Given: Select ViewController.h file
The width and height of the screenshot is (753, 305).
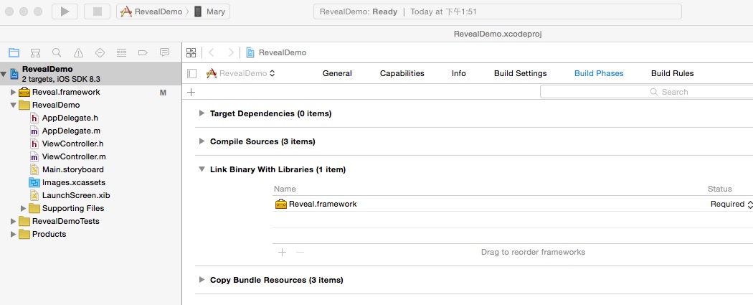Looking at the screenshot, I should (x=72, y=144).
